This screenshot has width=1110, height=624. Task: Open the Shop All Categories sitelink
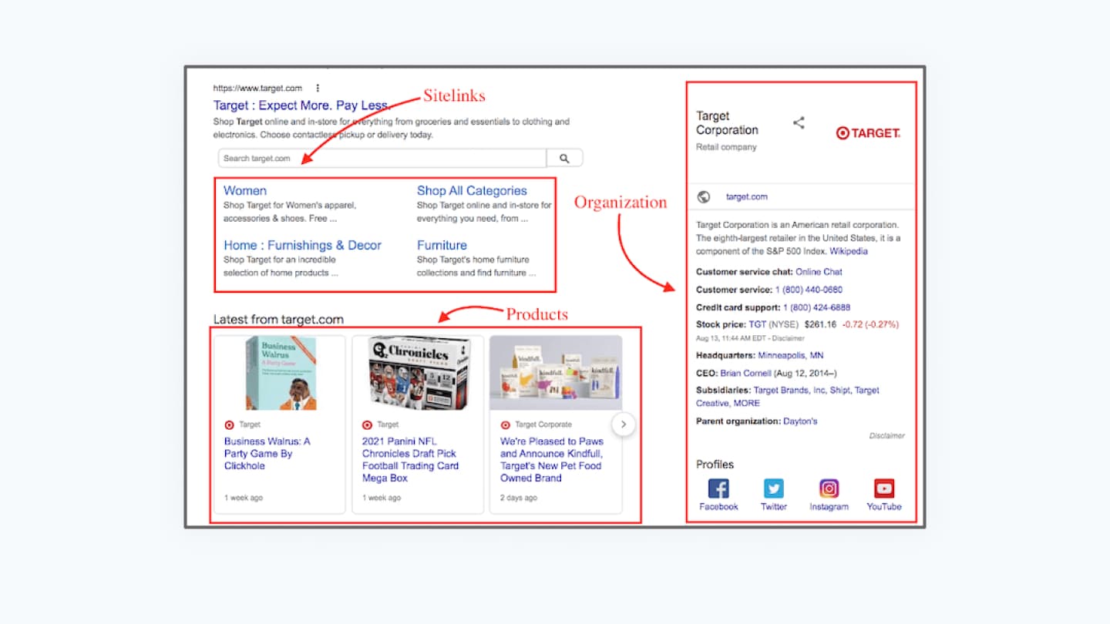coord(472,190)
